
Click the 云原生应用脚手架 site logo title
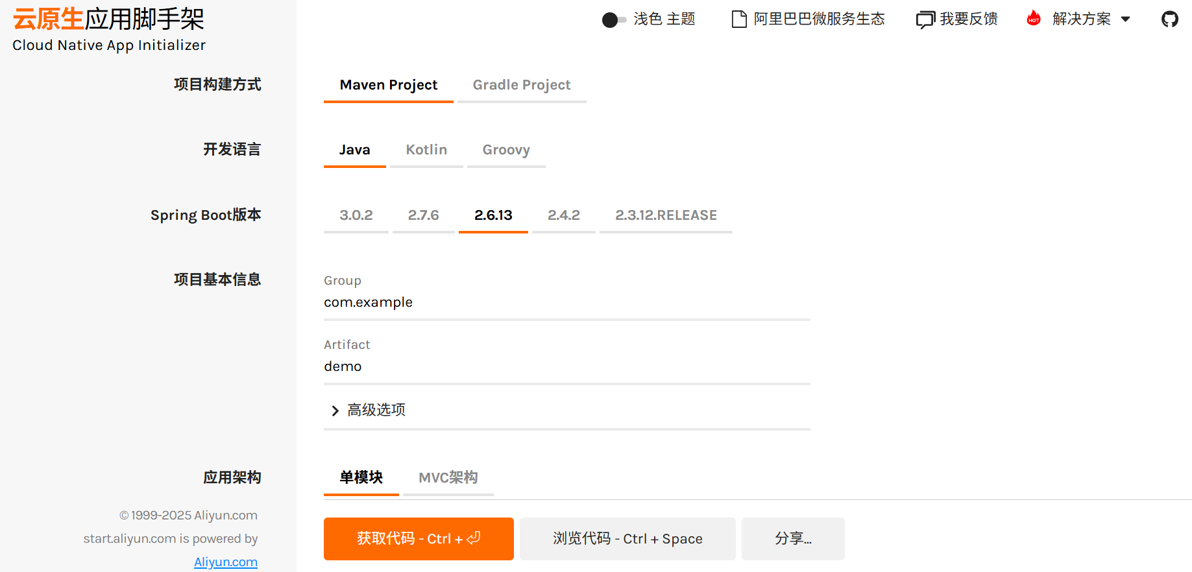(108, 19)
